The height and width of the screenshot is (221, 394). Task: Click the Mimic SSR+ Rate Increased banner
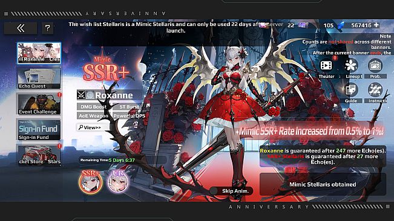tap(310, 131)
